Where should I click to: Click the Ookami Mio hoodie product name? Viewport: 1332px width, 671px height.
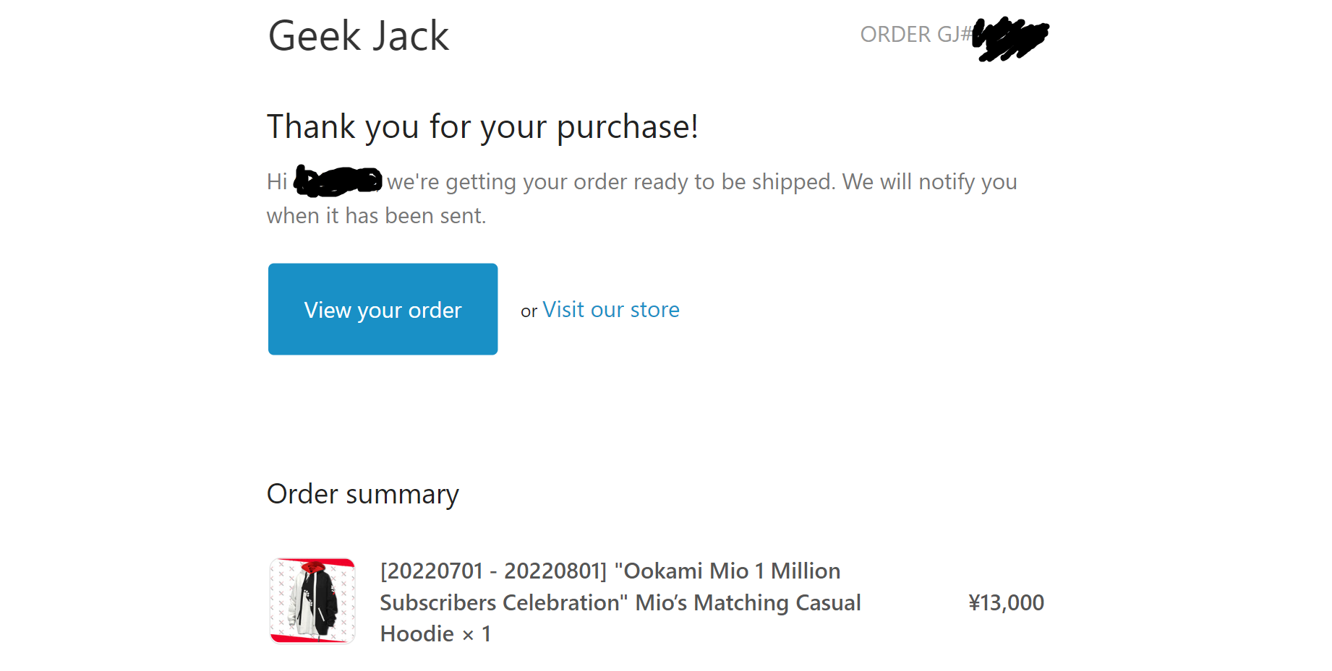click(620, 602)
